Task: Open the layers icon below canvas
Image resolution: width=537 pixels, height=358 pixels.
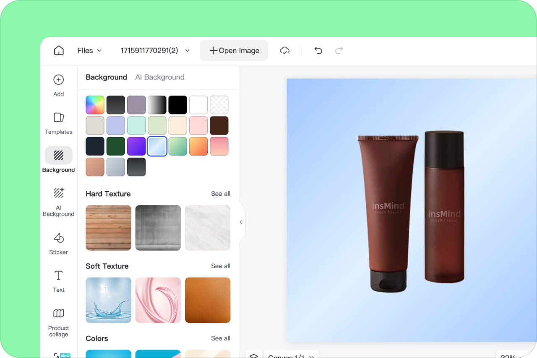Action: (x=254, y=355)
